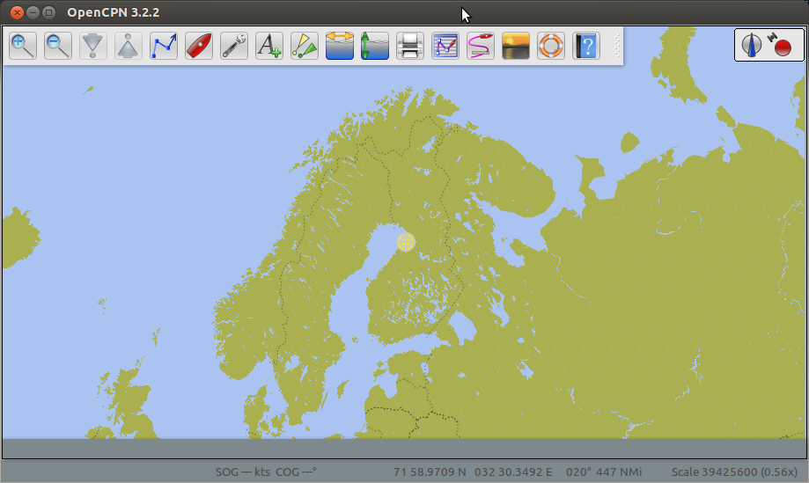Screen dimensions: 809x483
Task: Click the Zoom In magnifier icon
Action: click(x=23, y=46)
